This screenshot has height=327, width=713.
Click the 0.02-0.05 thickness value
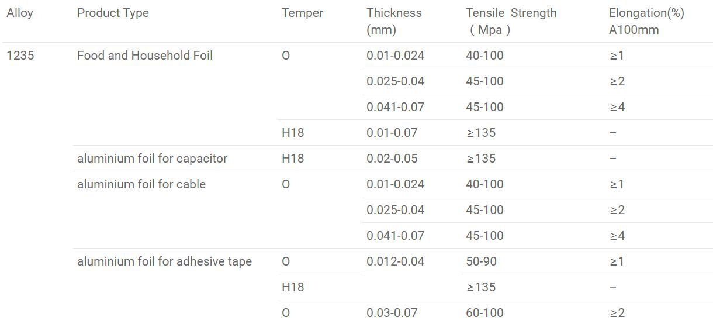(392, 159)
